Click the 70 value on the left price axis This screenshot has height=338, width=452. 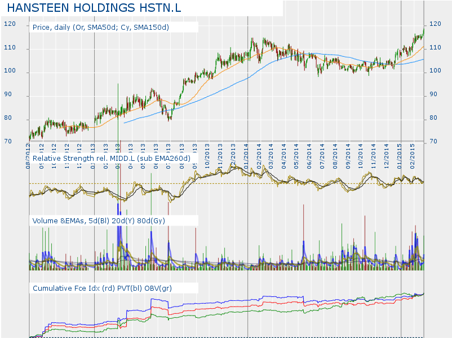[8, 142]
